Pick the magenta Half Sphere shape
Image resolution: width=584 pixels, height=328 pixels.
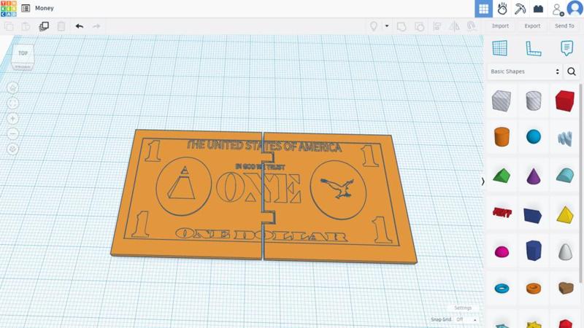[502, 251]
